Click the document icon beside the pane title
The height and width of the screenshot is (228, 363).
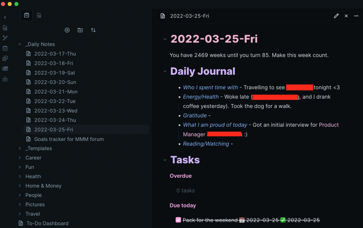tap(163, 16)
